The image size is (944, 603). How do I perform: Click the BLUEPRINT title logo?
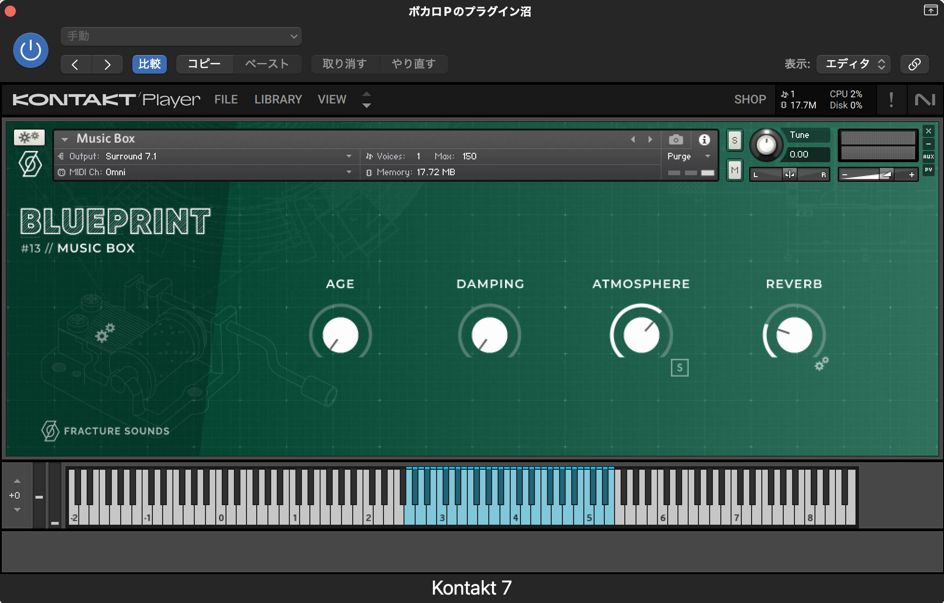pyautogui.click(x=115, y=221)
